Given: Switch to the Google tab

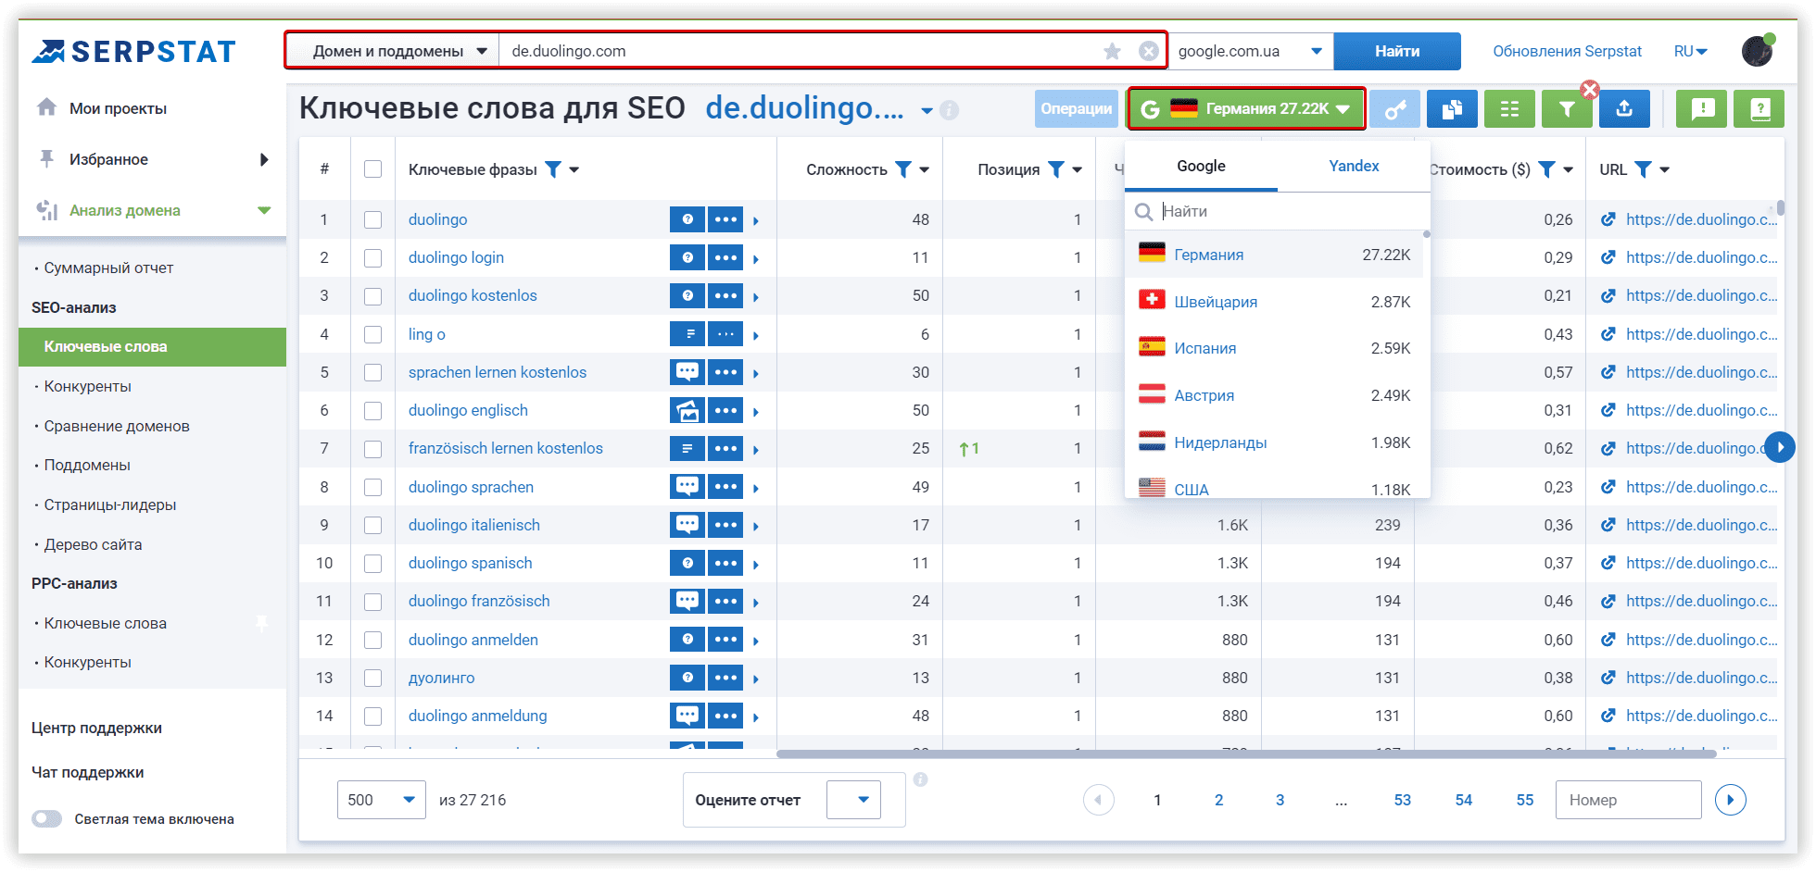Looking at the screenshot, I should [x=1201, y=166].
